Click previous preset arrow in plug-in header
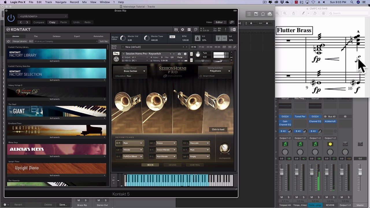The width and height of the screenshot is (370, 208). point(21,22)
